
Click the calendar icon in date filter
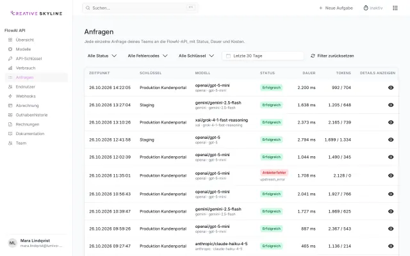point(228,56)
